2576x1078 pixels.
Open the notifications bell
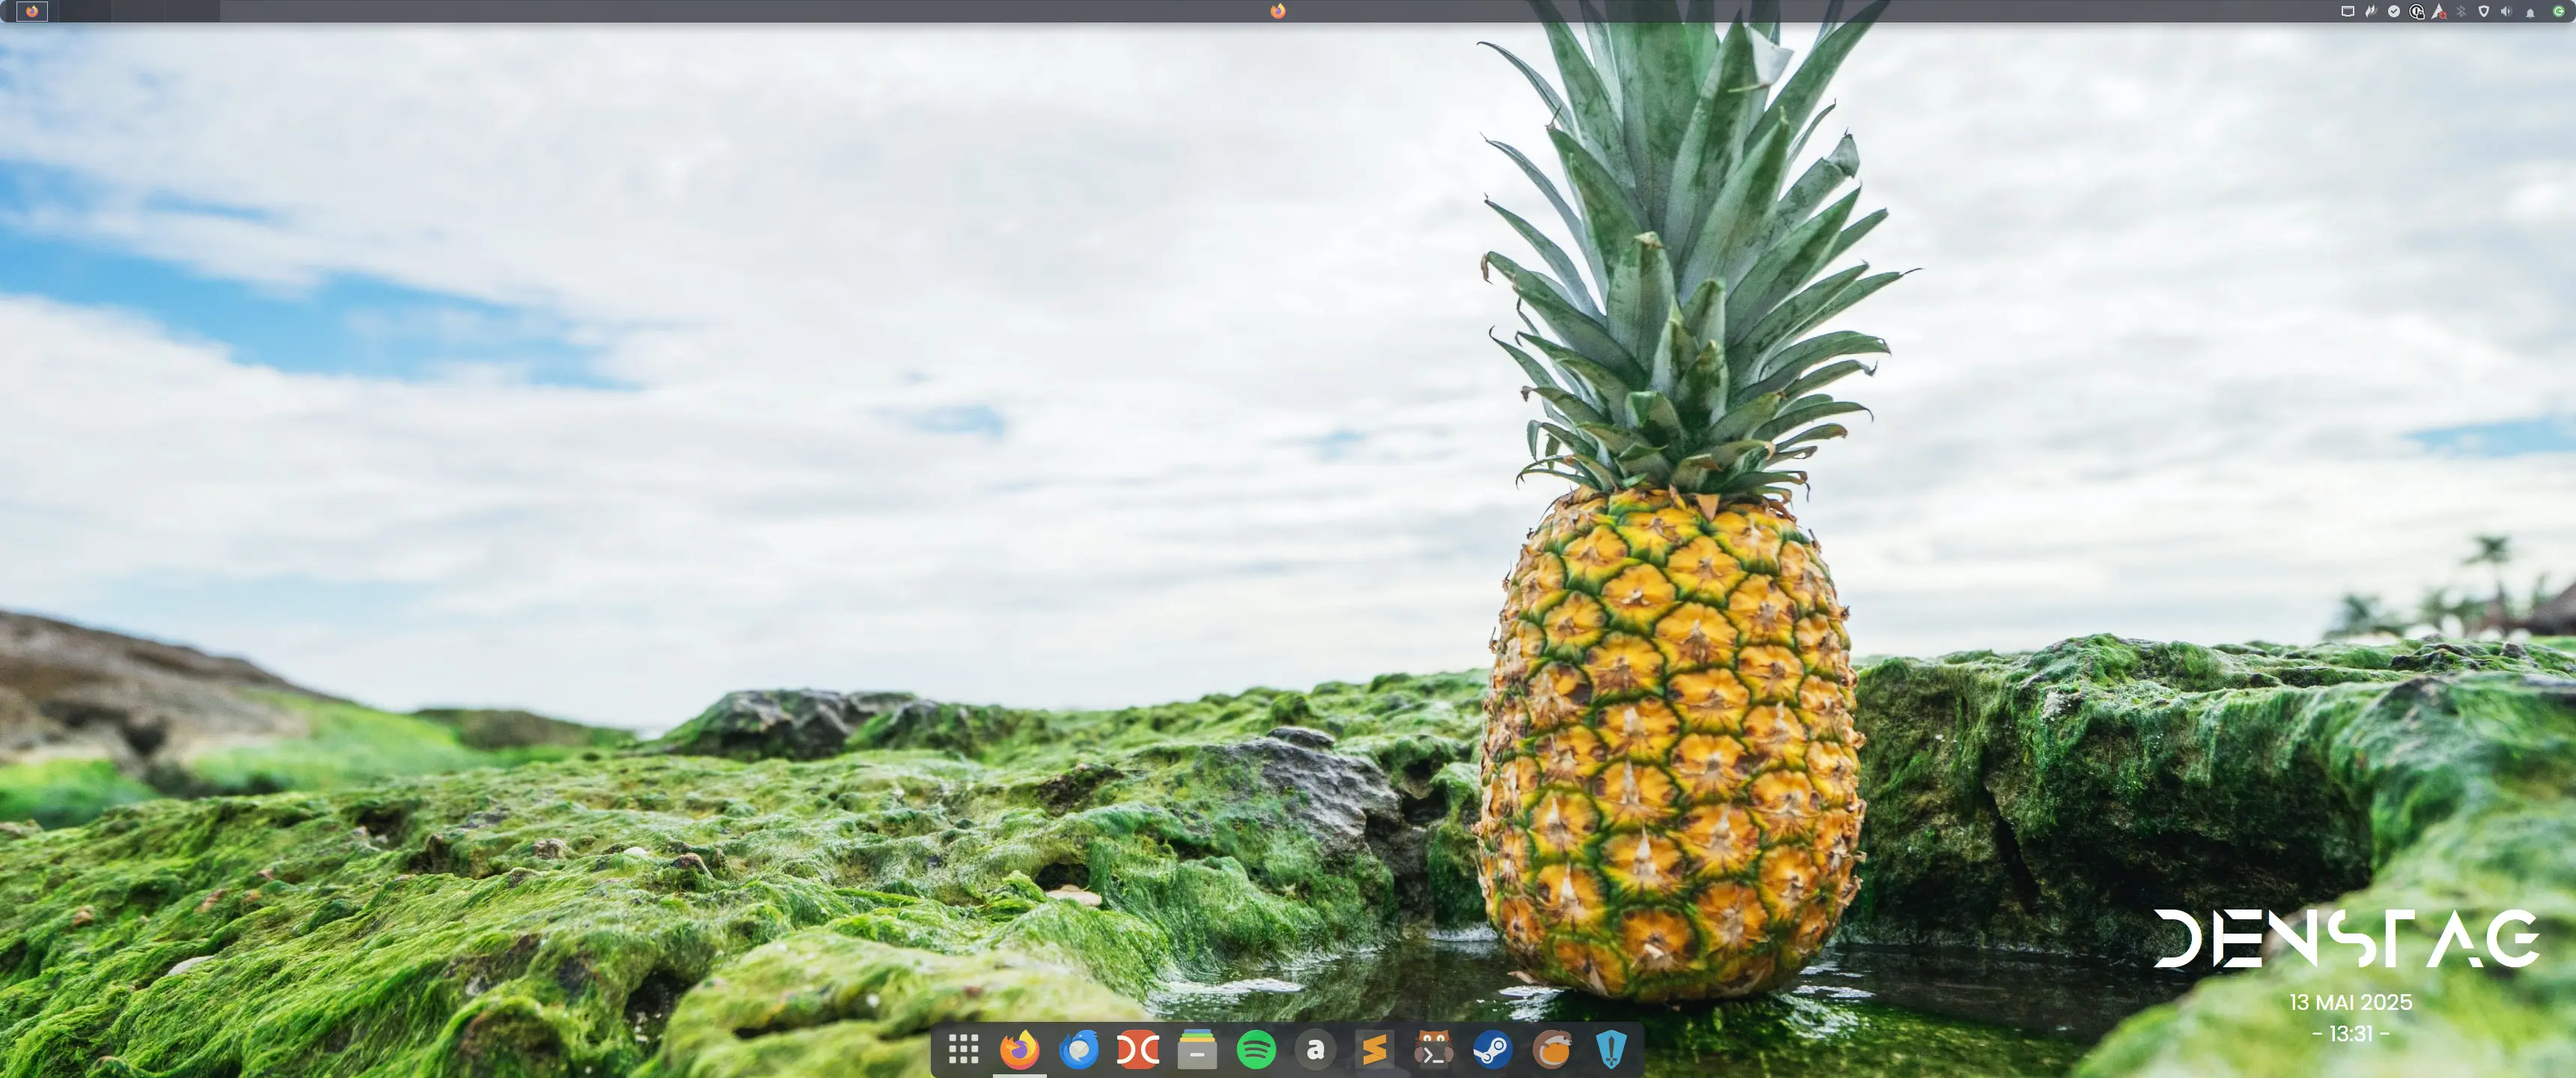[x=2530, y=13]
